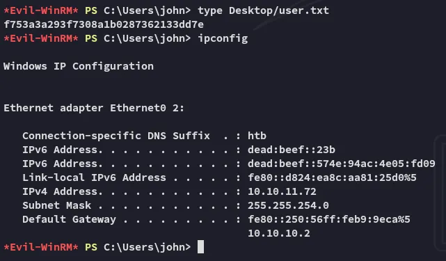The image size is (446, 261).
Task: Click the default gateway 10.10.10.2
Action: click(279, 233)
